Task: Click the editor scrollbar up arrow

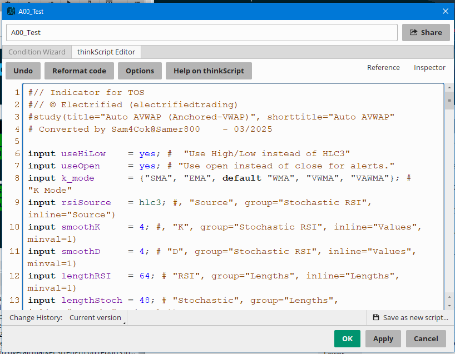Action: (448, 88)
